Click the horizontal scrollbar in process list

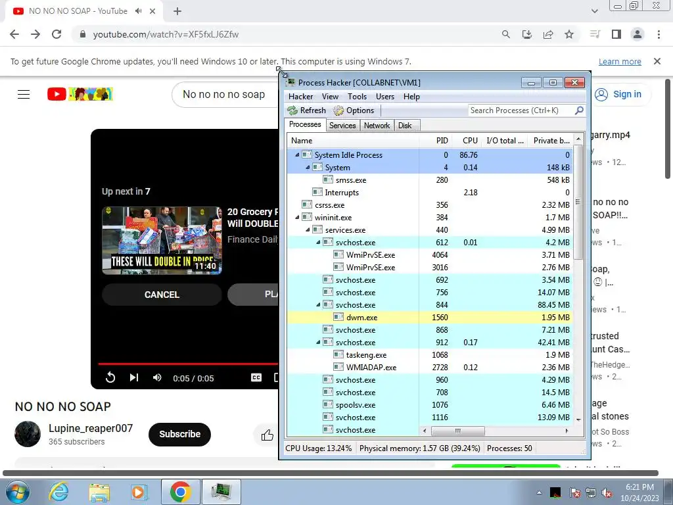pos(457,431)
